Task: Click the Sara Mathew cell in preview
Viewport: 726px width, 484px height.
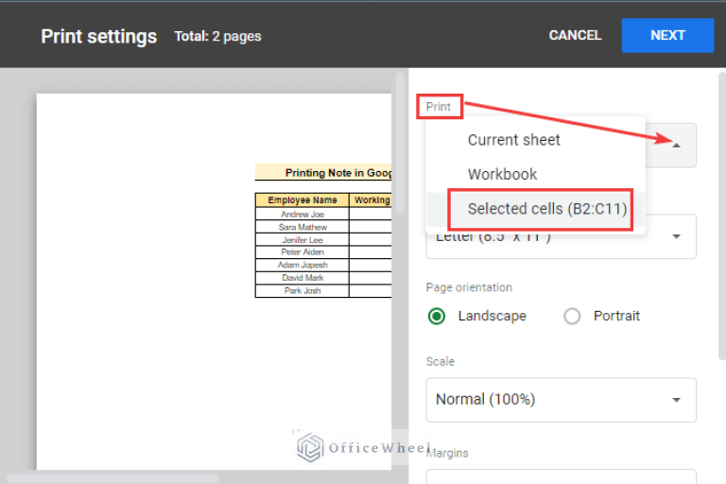Action: [302, 227]
